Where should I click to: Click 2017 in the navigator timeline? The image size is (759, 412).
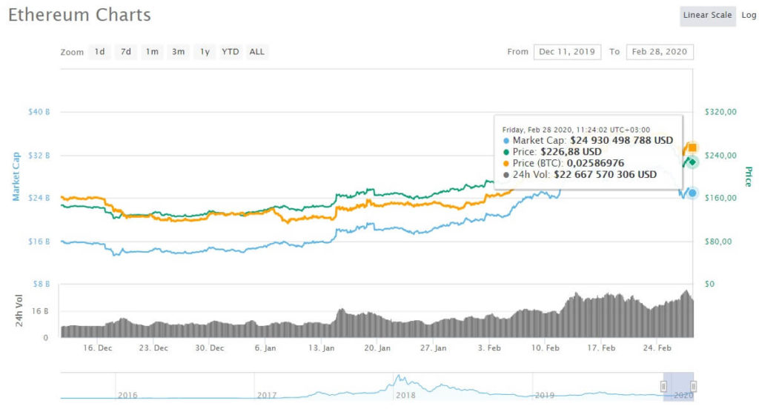click(267, 395)
